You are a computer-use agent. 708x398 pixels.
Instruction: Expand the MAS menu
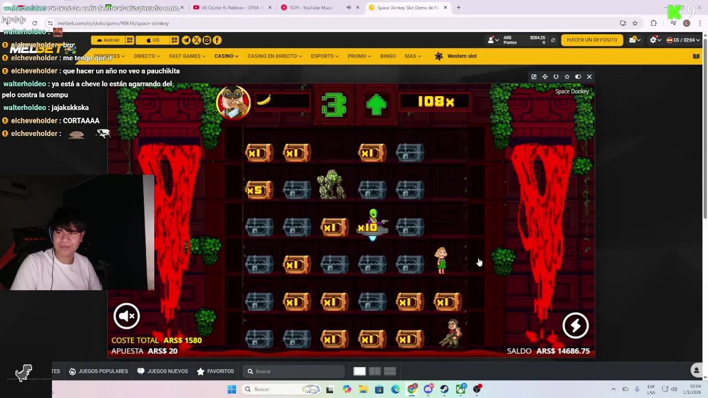(x=413, y=56)
